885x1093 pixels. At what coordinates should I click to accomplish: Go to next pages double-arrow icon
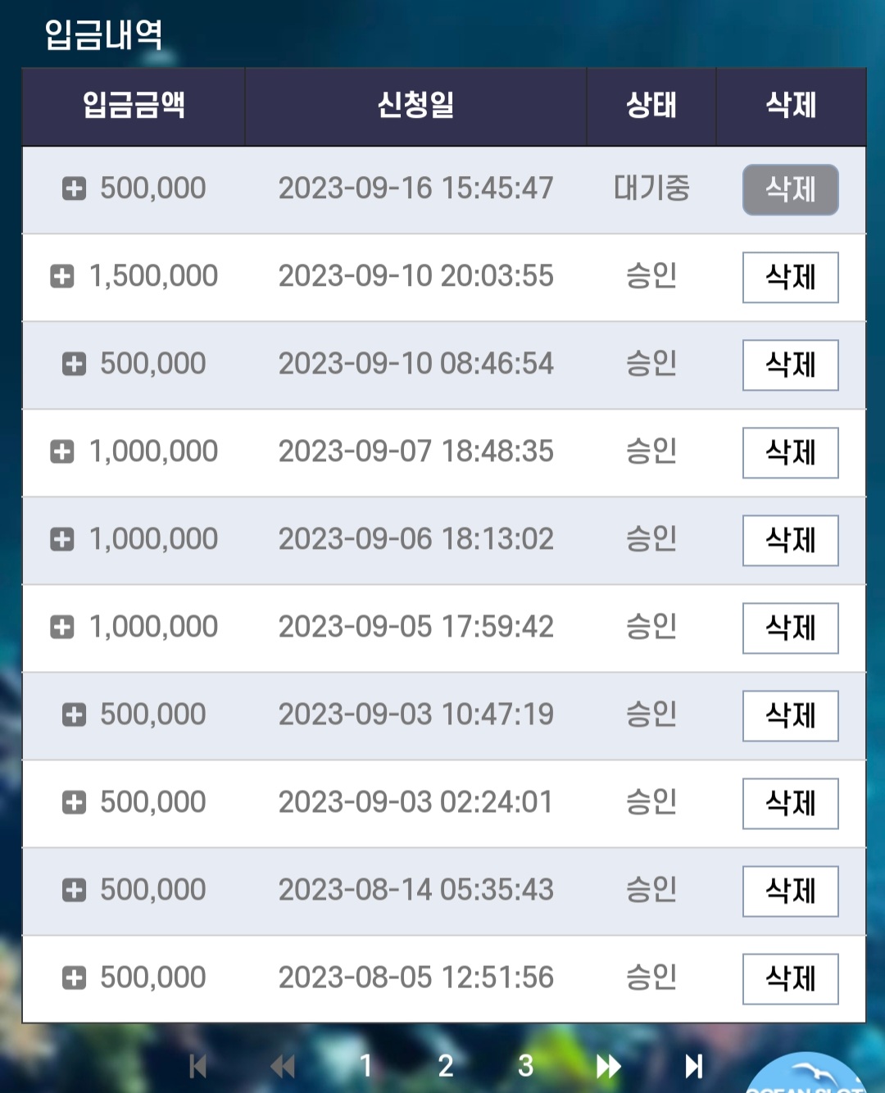pos(608,1066)
